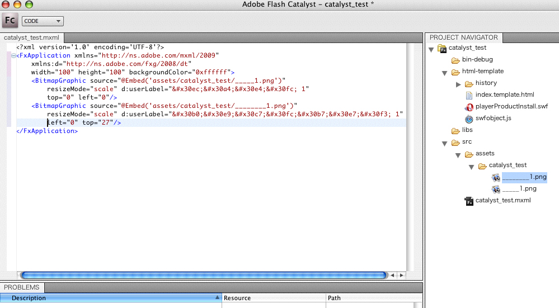559x308 pixels.
Task: Click the closing /FxApplication tag
Action: point(47,131)
